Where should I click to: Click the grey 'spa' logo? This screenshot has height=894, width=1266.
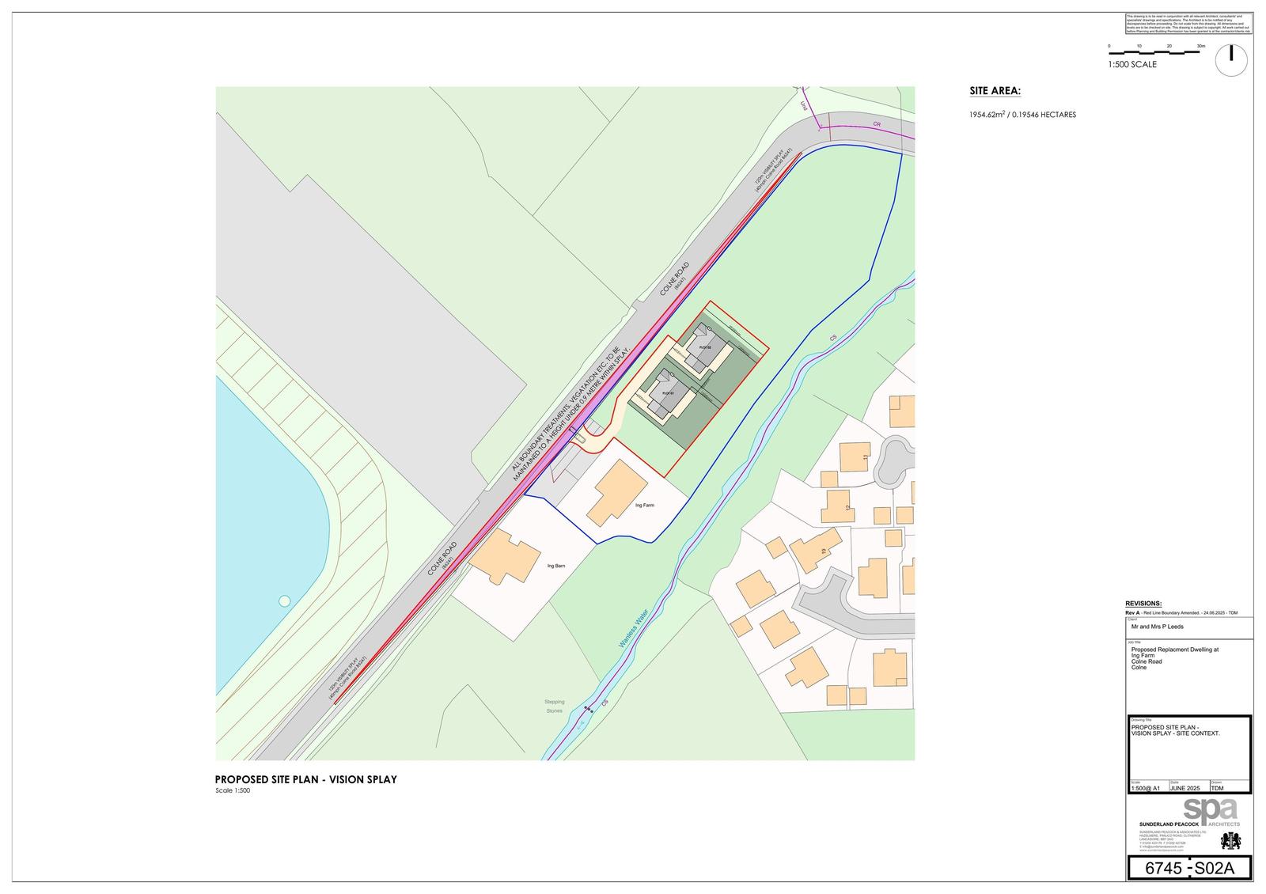(1209, 811)
